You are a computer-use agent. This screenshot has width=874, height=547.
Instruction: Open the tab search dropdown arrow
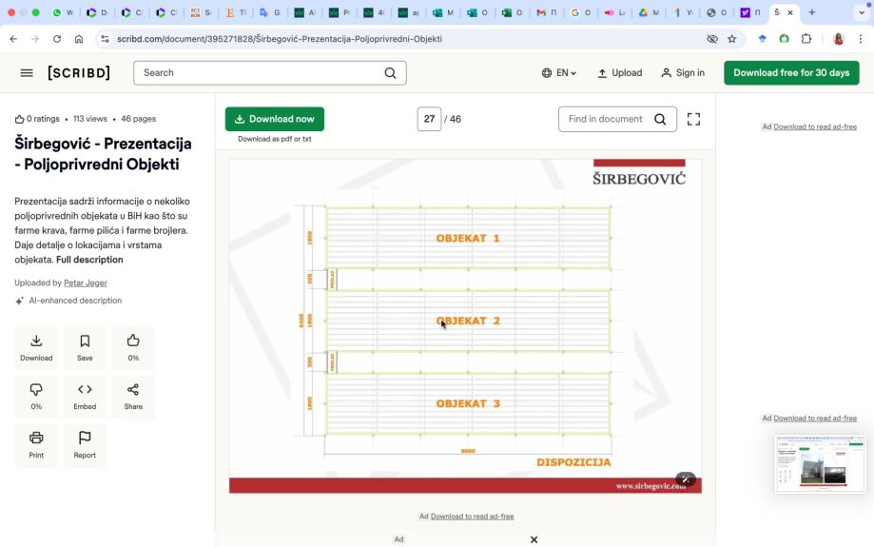pyautogui.click(x=862, y=12)
